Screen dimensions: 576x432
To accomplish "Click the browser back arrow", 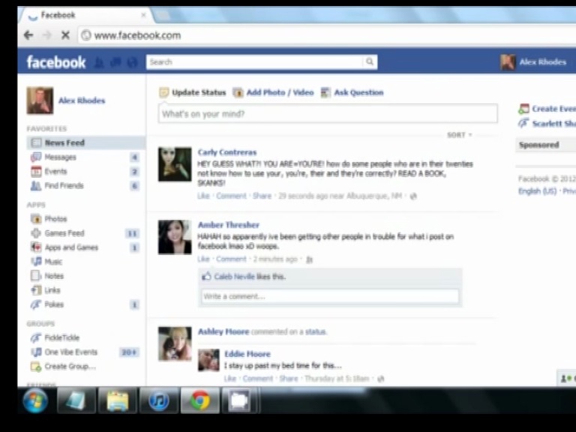I will pyautogui.click(x=28, y=35).
